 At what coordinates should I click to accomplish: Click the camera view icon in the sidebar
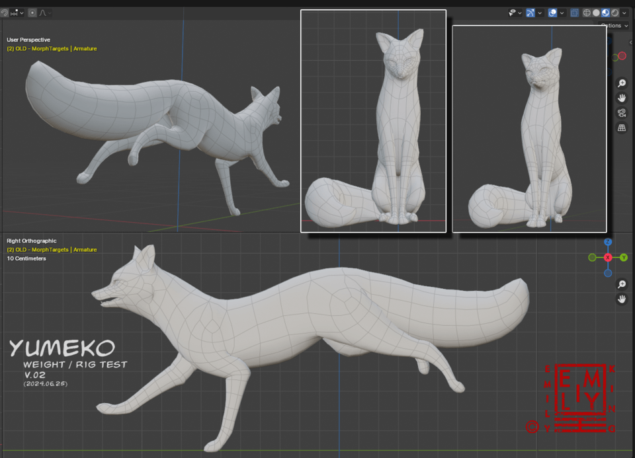coord(620,112)
